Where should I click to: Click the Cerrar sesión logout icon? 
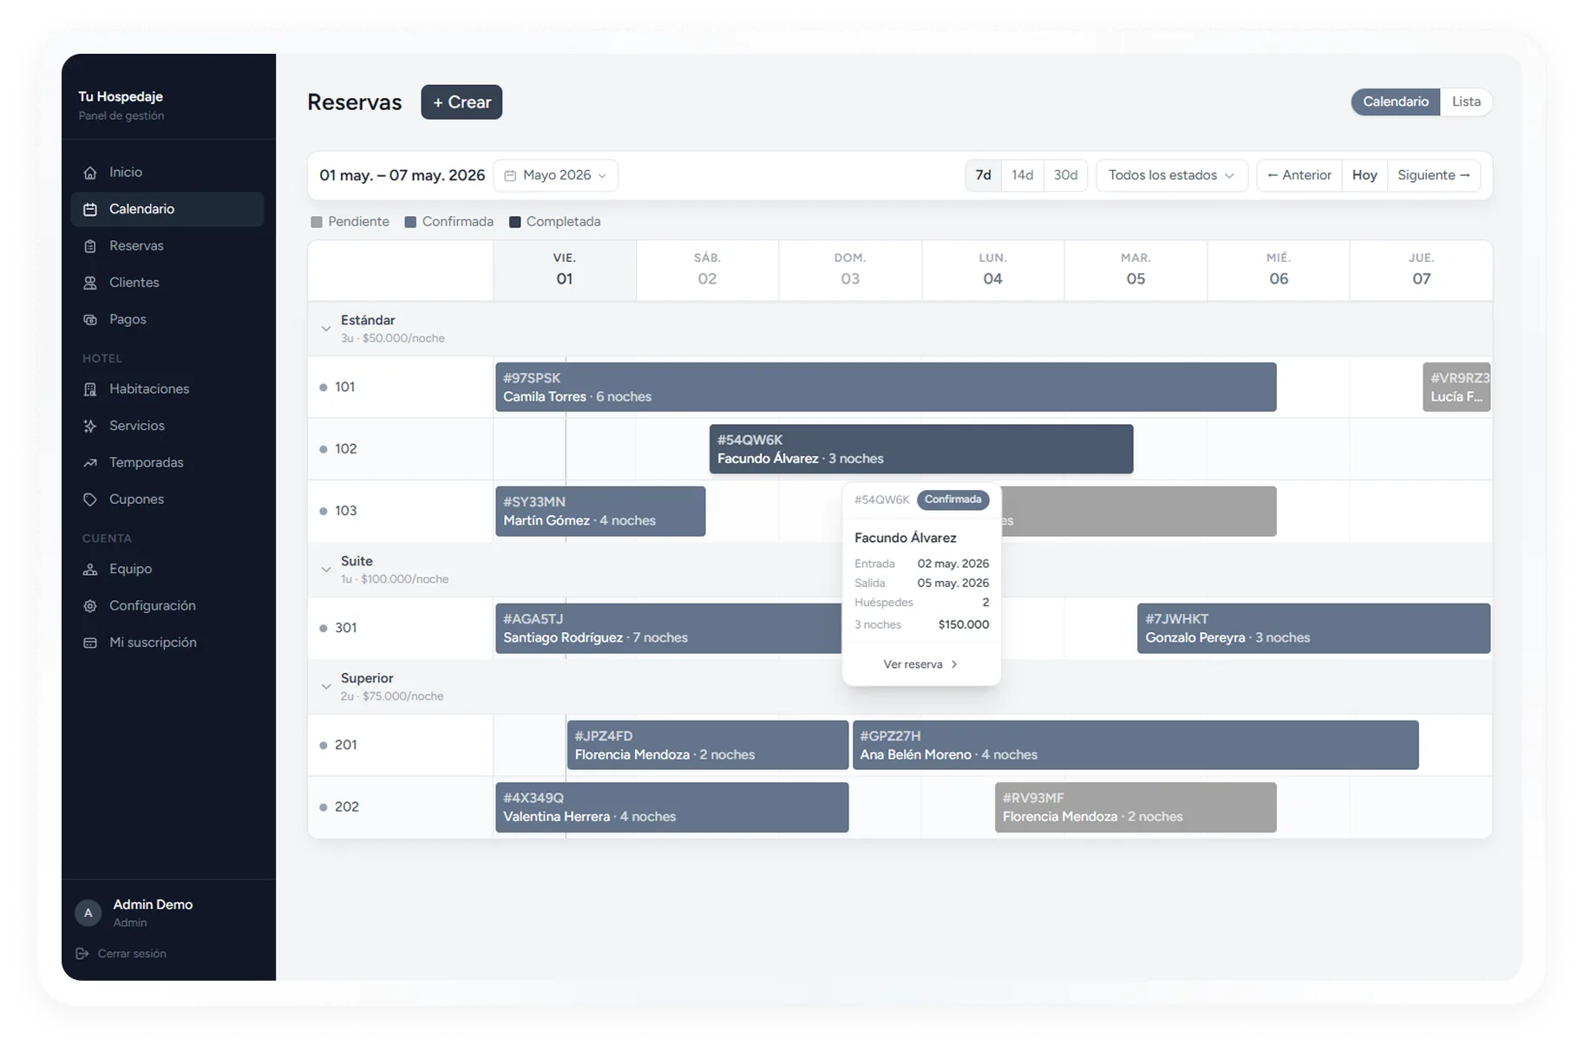82,954
